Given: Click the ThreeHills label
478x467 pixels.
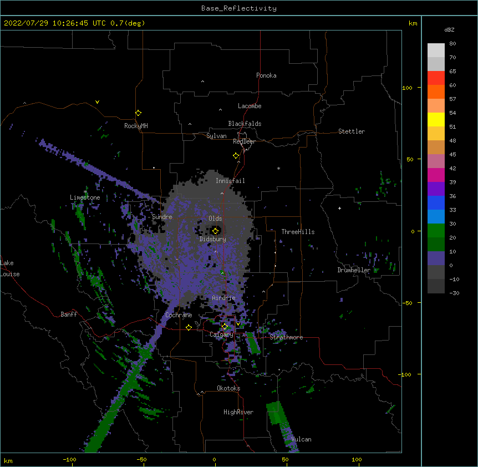Looking at the screenshot, I should (298, 232).
